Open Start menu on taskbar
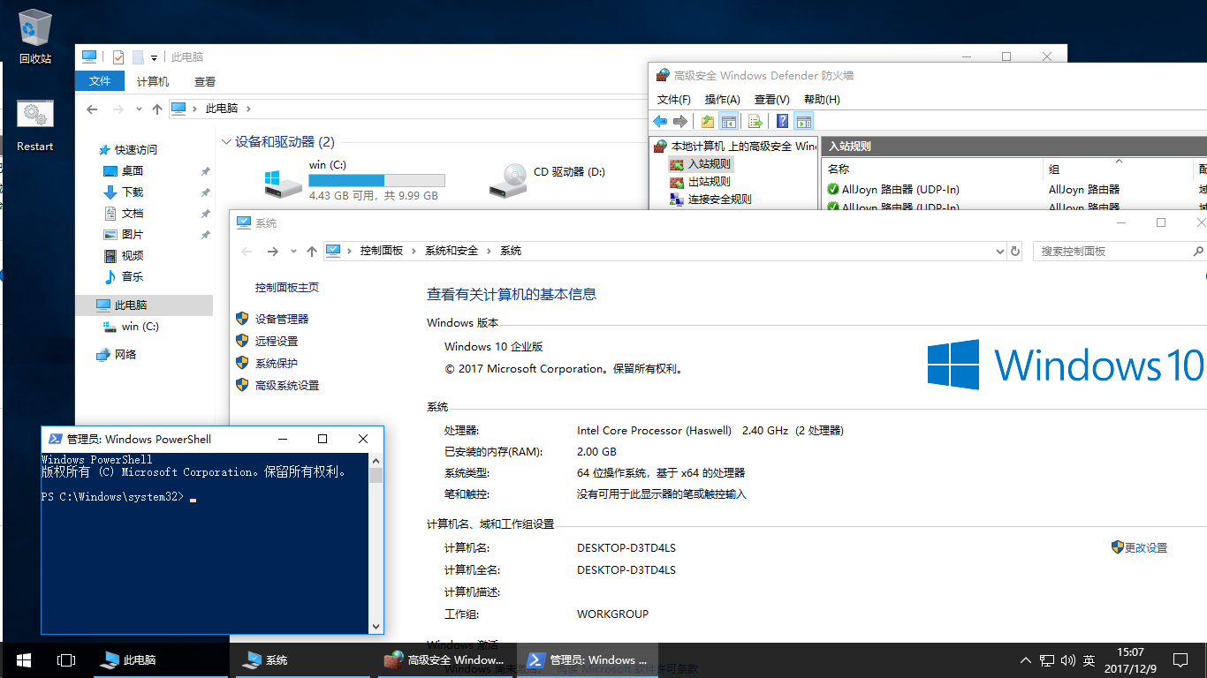Image resolution: width=1207 pixels, height=678 pixels. (x=24, y=659)
